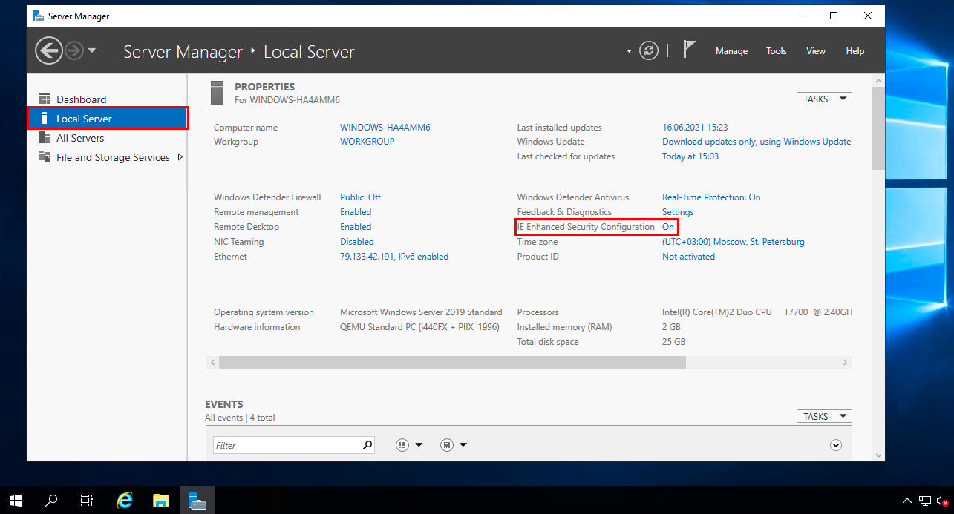Open File Explorer from taskbar
954x514 pixels.
(x=161, y=501)
